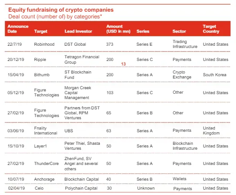
Task: Click the Equity fundraising of crypto companies title
Action: (x=61, y=10)
